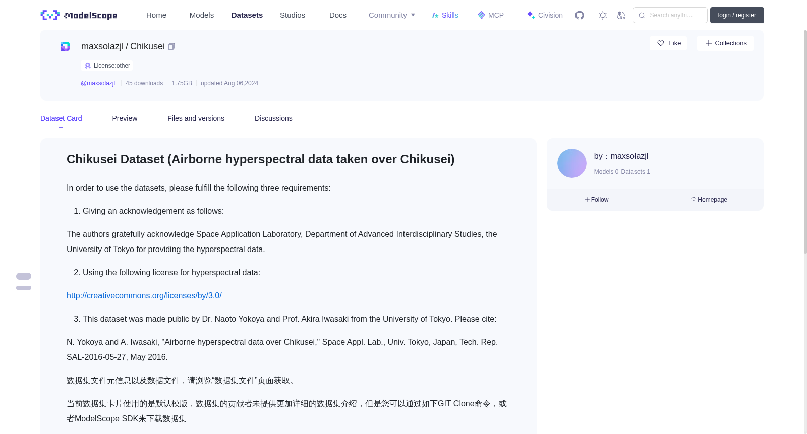Switch language with the translate icon
807x434 pixels.
pyautogui.click(x=621, y=15)
